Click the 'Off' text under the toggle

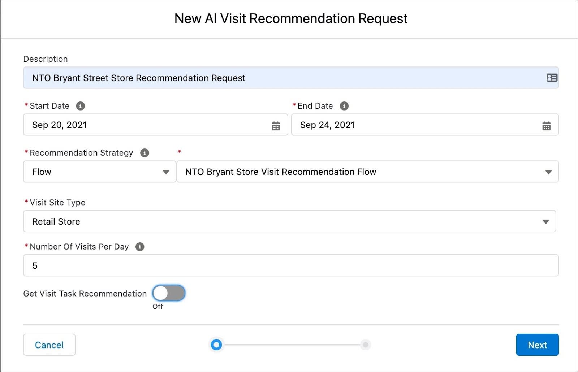click(158, 306)
